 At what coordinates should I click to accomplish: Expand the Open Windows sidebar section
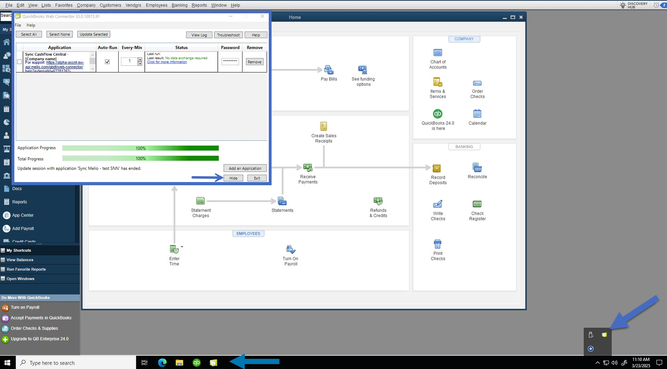(x=20, y=279)
